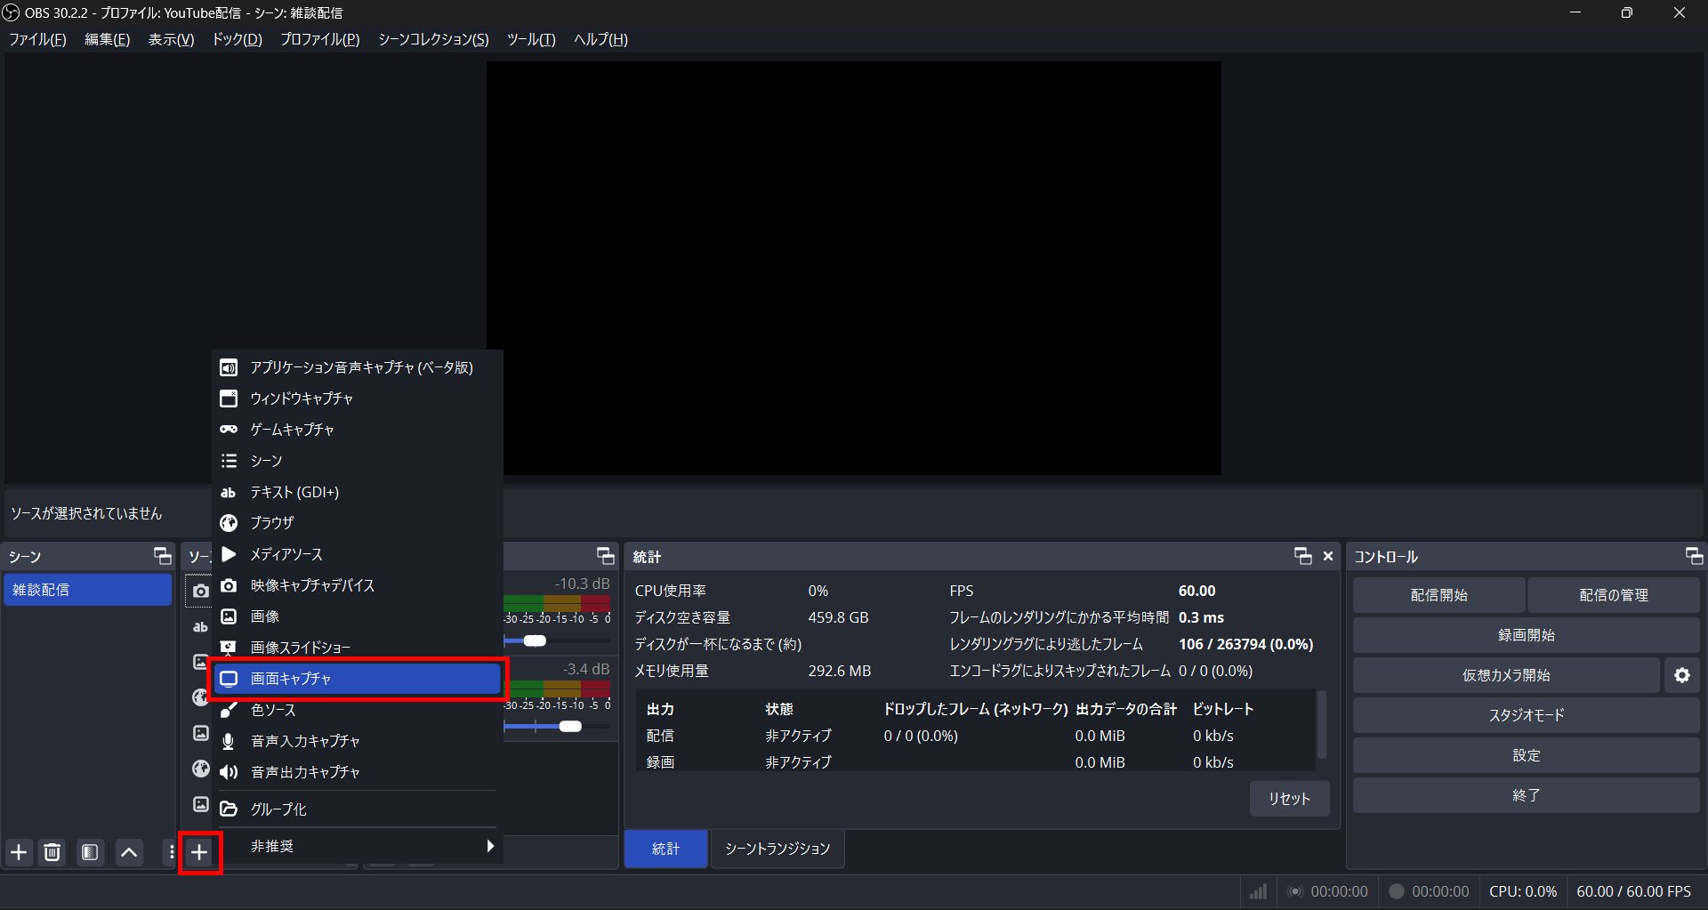Add a new scene with plus icon
The width and height of the screenshot is (1708, 910).
pyautogui.click(x=19, y=852)
